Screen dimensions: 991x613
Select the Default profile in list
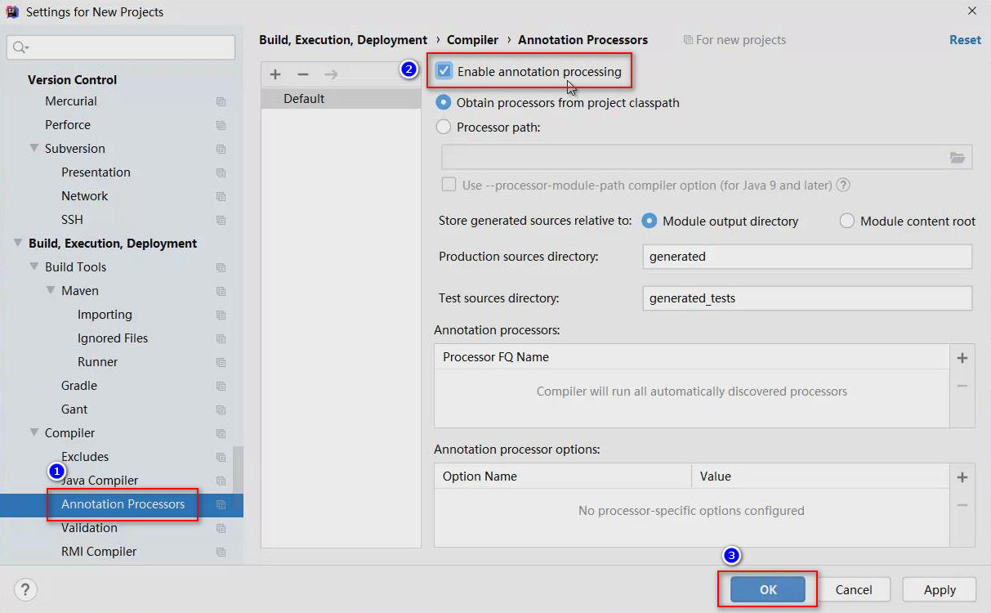[304, 99]
